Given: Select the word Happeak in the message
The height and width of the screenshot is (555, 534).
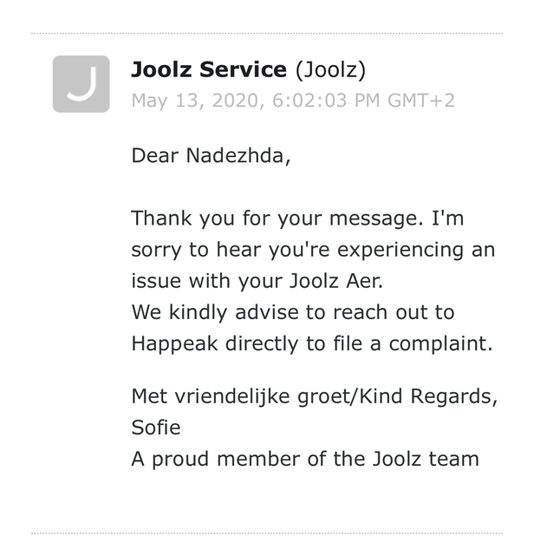Looking at the screenshot, I should (x=174, y=344).
